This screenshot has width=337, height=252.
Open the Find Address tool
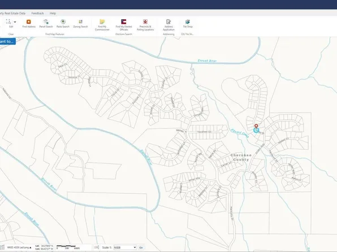(x=29, y=23)
